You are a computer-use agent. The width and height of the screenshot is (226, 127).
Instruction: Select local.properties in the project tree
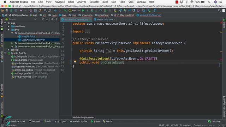tap(30, 77)
